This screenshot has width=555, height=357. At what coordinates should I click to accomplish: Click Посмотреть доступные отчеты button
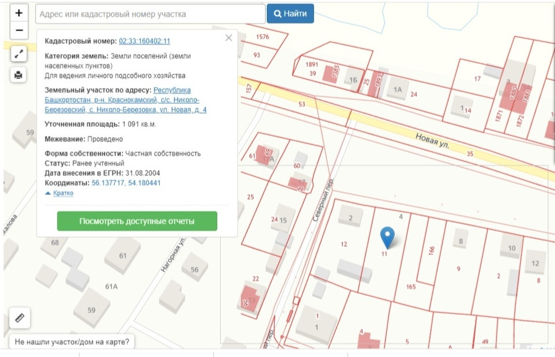137,221
